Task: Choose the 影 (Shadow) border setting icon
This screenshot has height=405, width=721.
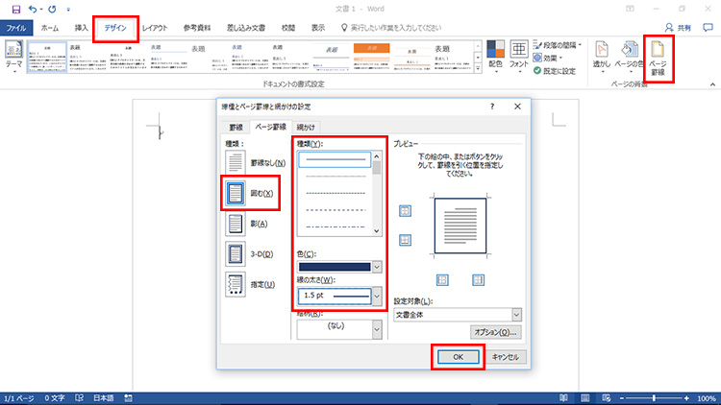Action: pyautogui.click(x=236, y=223)
